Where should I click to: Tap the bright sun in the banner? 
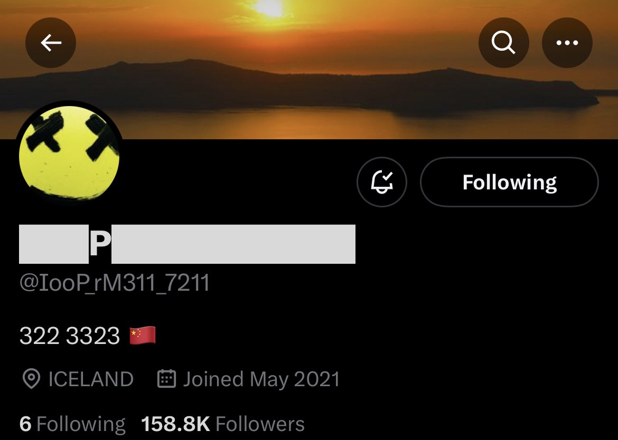[x=269, y=8]
